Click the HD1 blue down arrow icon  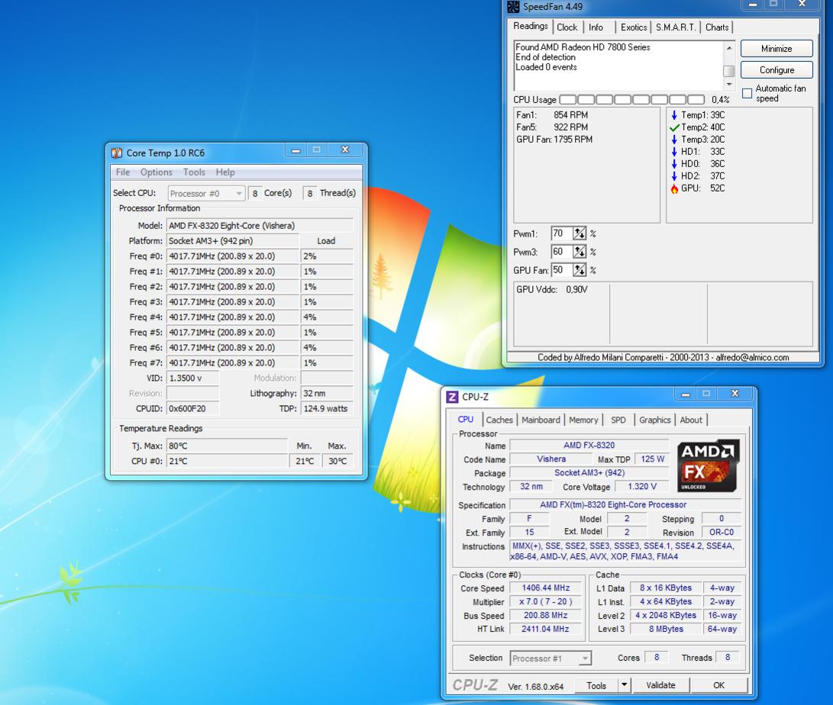674,152
